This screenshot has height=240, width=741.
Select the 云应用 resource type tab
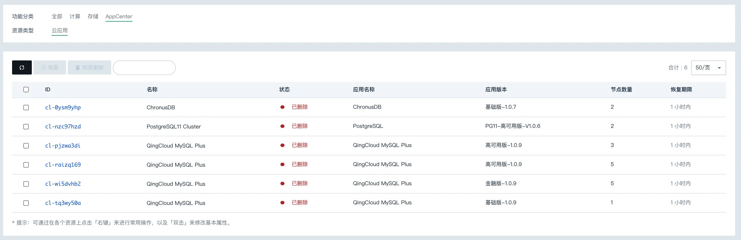(x=60, y=30)
